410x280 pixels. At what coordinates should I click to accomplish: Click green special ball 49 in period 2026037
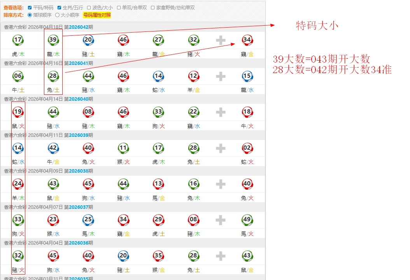(x=247, y=220)
